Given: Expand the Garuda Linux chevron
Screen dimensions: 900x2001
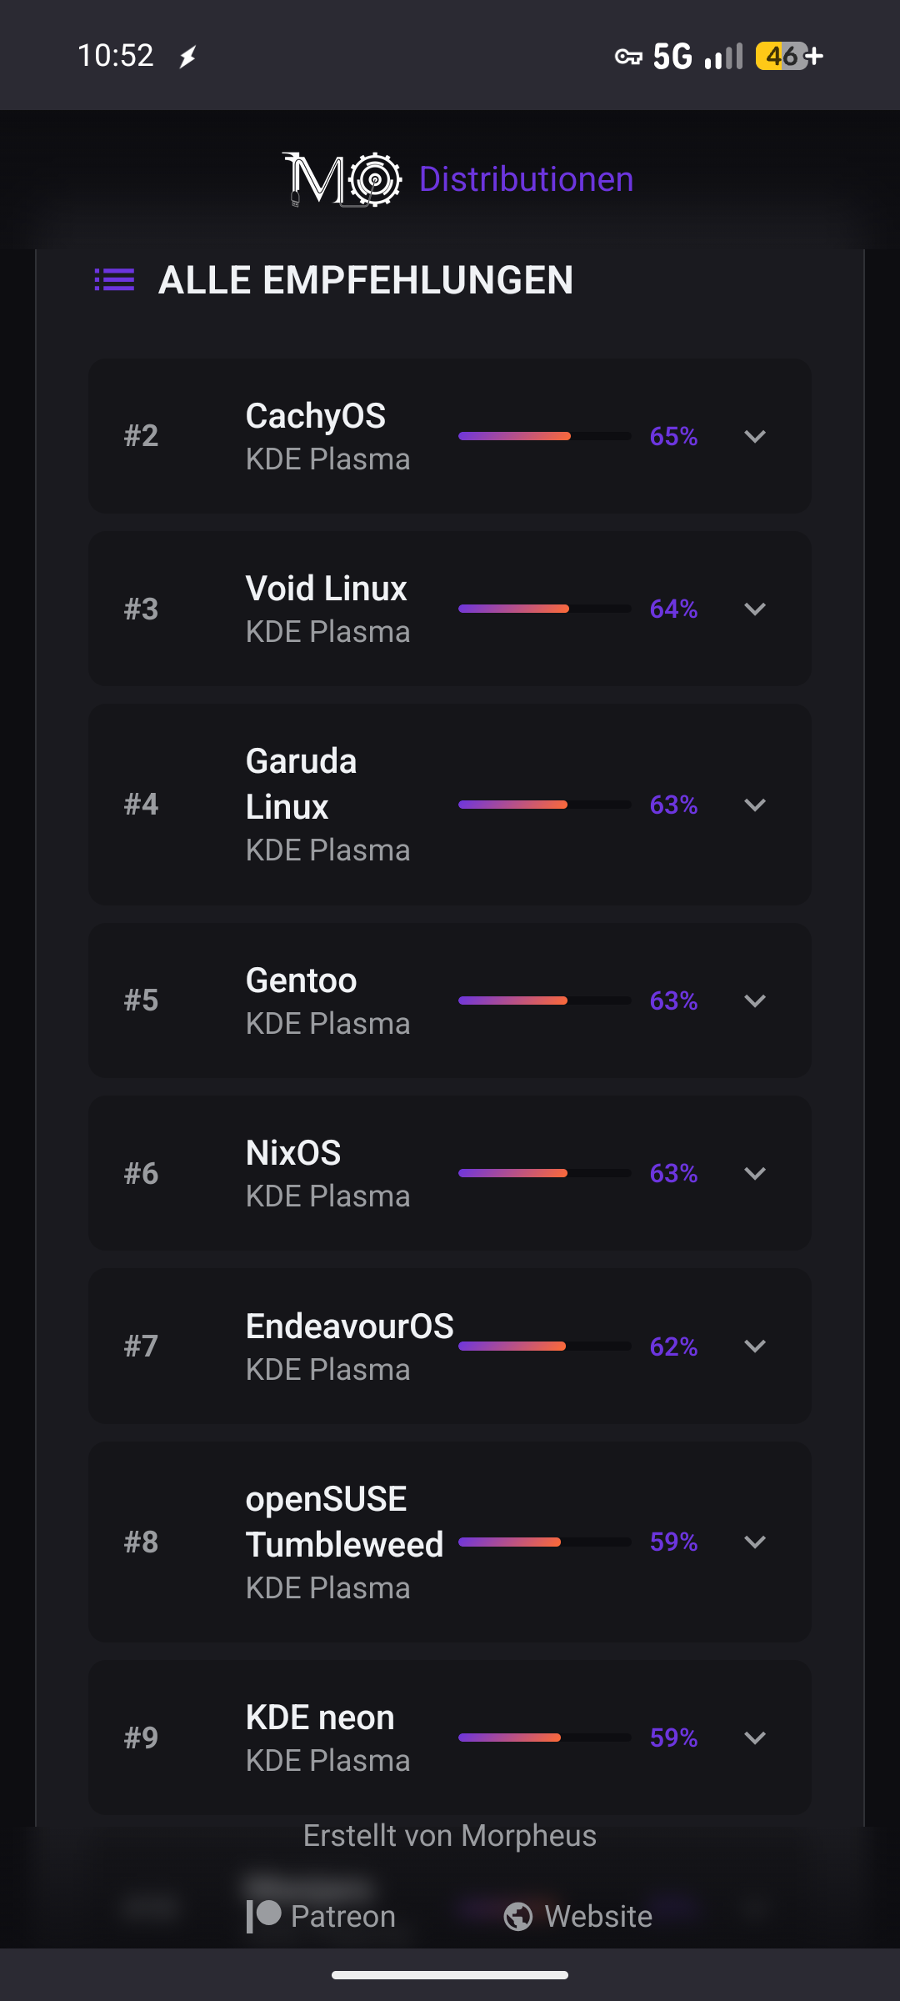Looking at the screenshot, I should (755, 805).
